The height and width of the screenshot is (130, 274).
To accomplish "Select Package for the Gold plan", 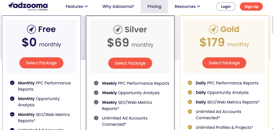I will point(224,63).
